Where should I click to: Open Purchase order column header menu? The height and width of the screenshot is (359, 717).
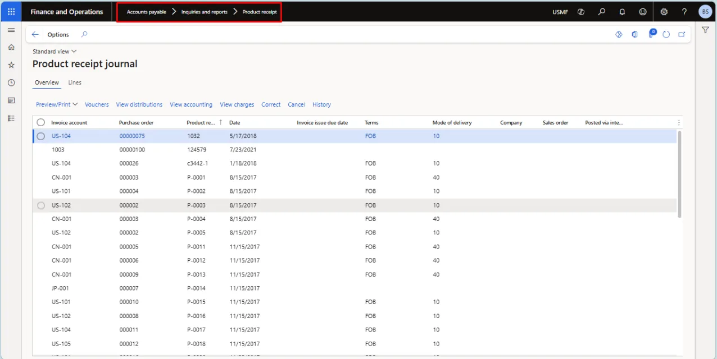tap(137, 122)
